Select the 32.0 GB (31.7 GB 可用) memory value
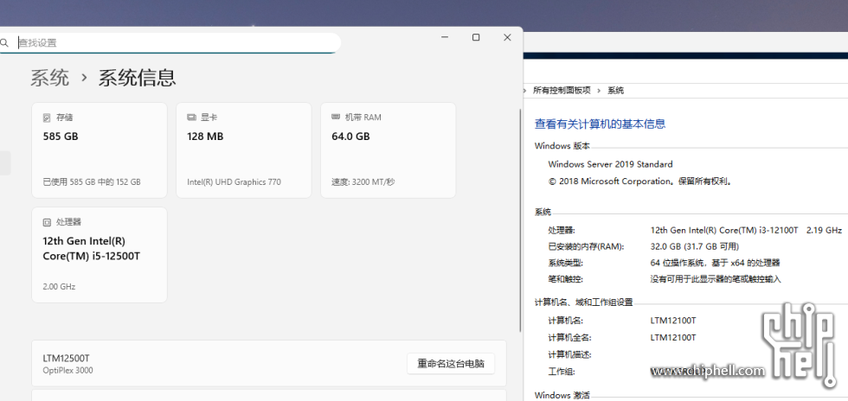This screenshot has height=401, width=848. coord(694,246)
